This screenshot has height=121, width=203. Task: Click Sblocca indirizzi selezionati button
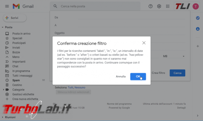(x=73, y=92)
